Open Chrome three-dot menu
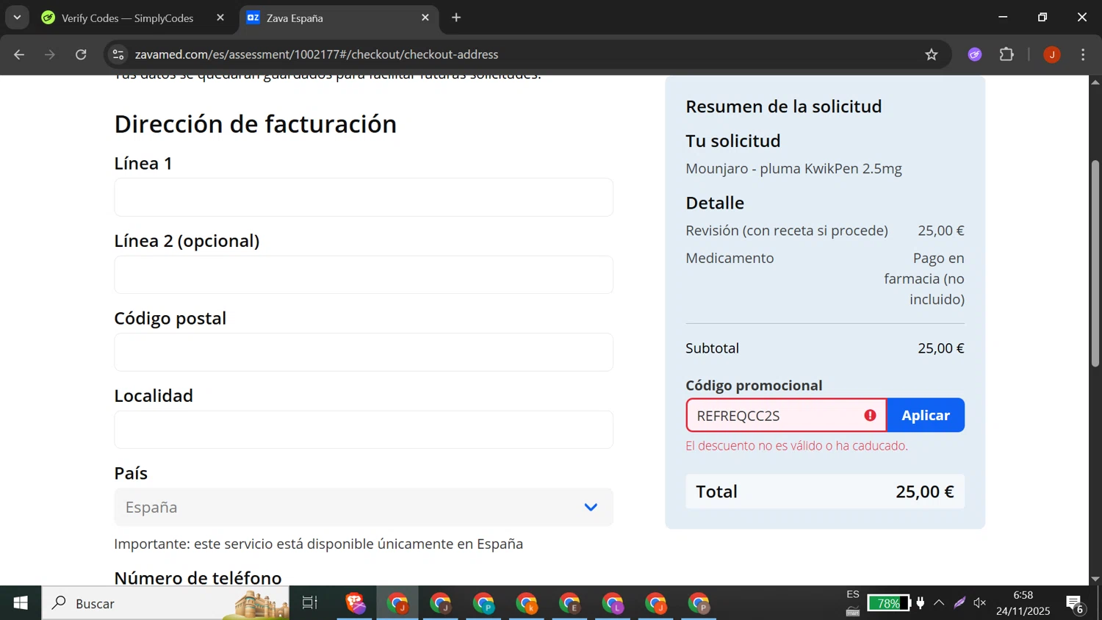This screenshot has width=1102, height=620. [1083, 54]
